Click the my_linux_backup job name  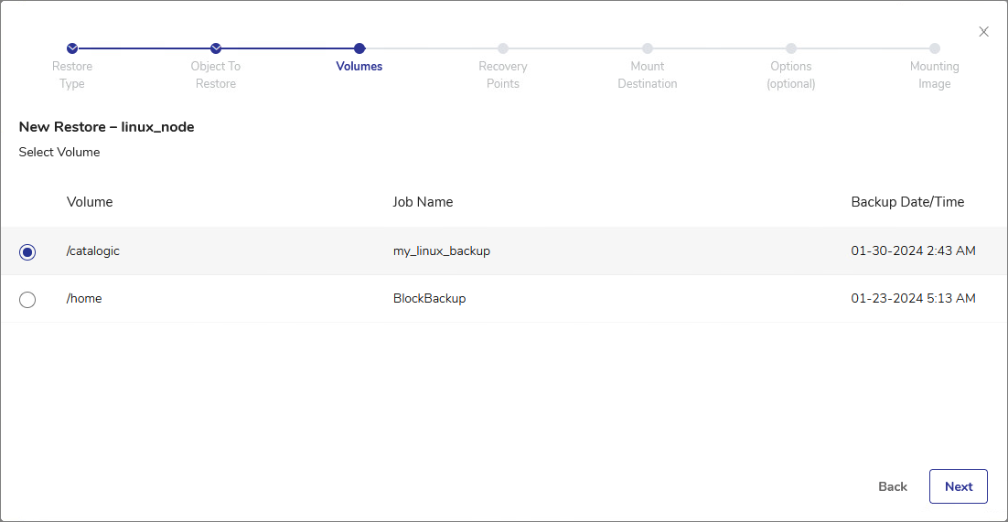tap(442, 250)
